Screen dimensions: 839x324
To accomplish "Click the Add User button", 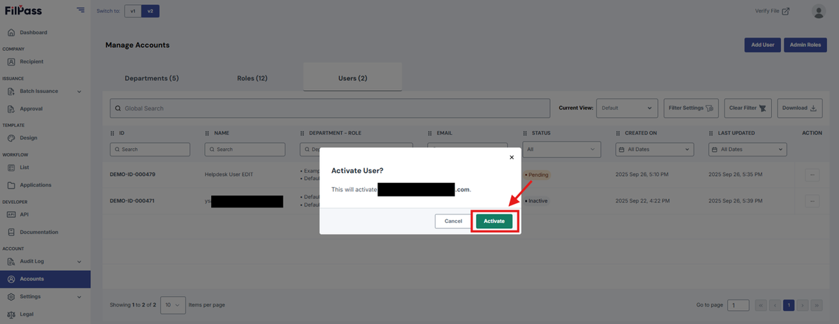I will pyautogui.click(x=763, y=45).
